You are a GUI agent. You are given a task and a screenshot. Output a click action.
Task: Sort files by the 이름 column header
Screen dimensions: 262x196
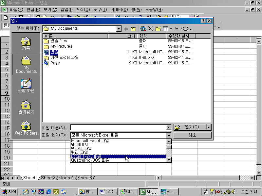pyautogui.click(x=76, y=36)
